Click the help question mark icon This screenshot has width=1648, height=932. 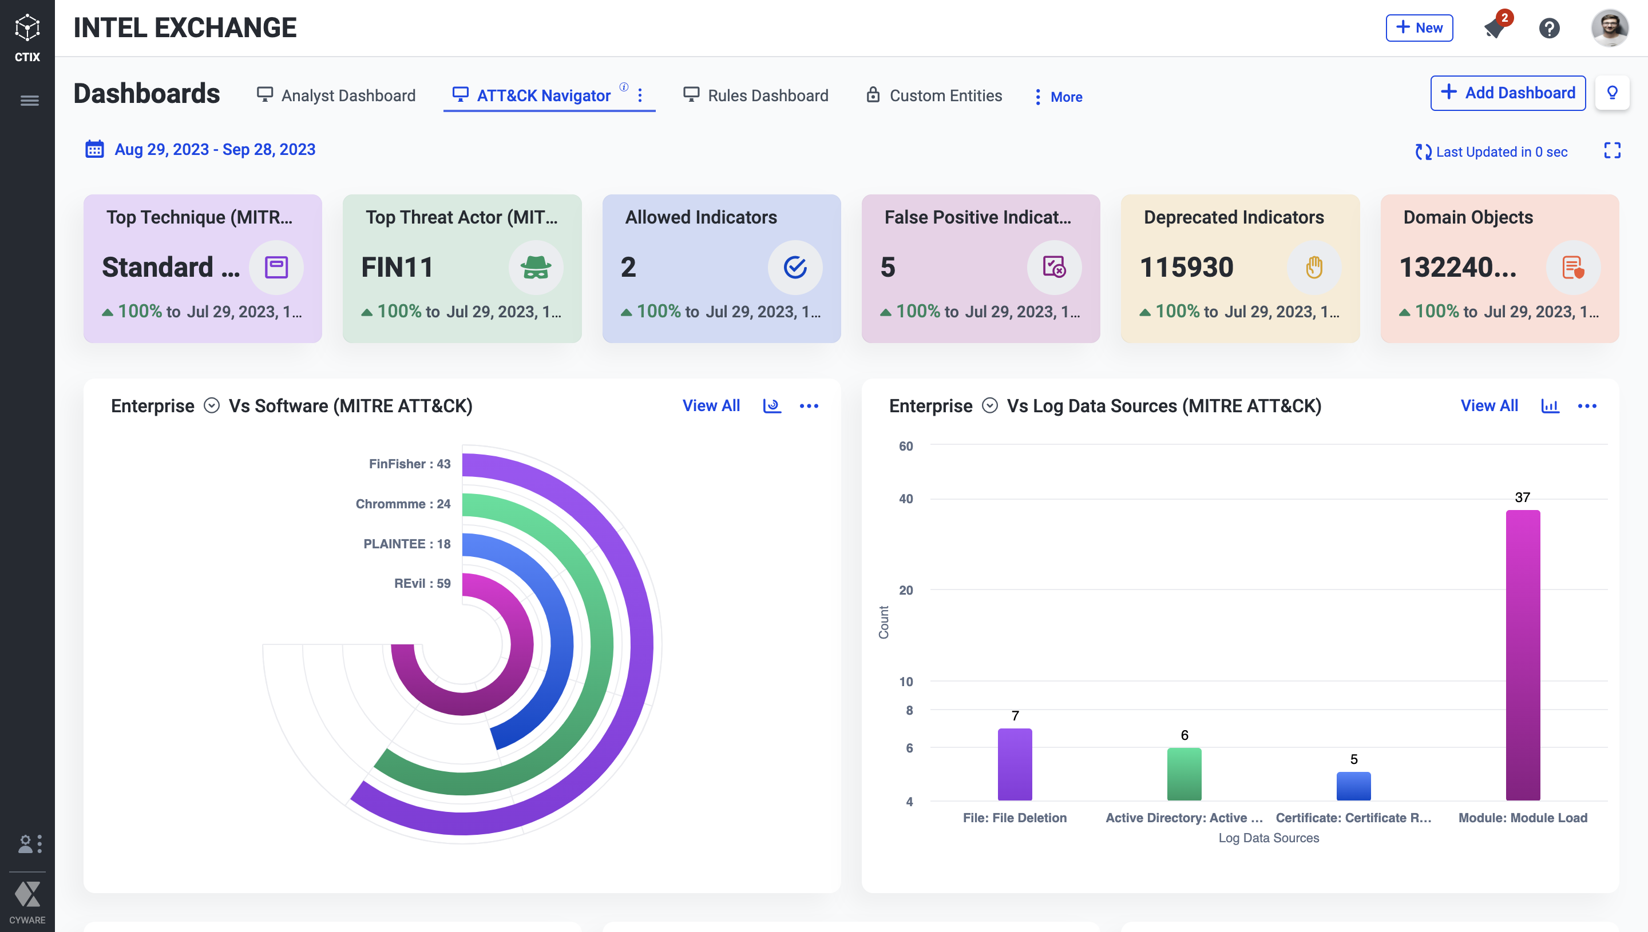1549,28
